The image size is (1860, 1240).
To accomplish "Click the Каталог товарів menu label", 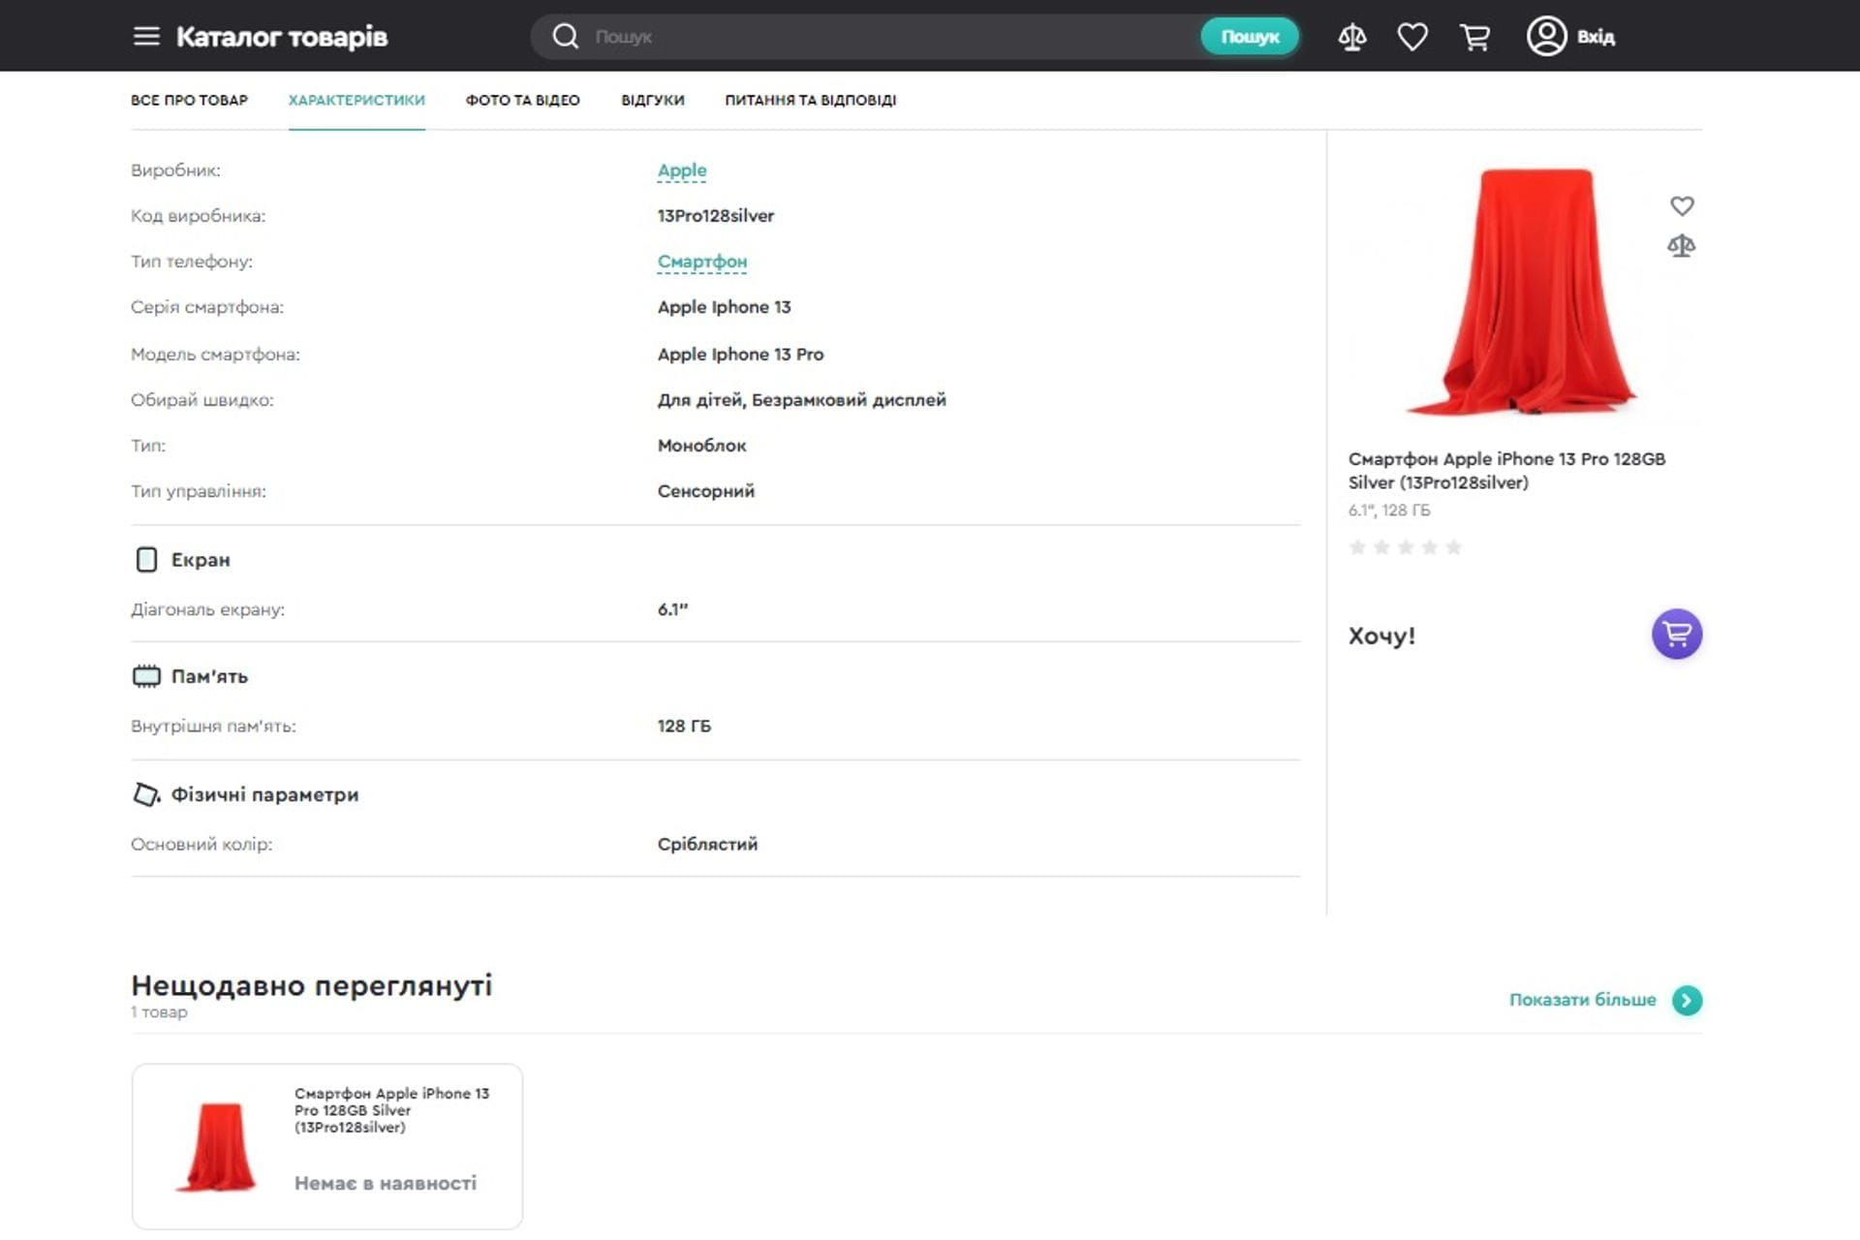I will (282, 37).
